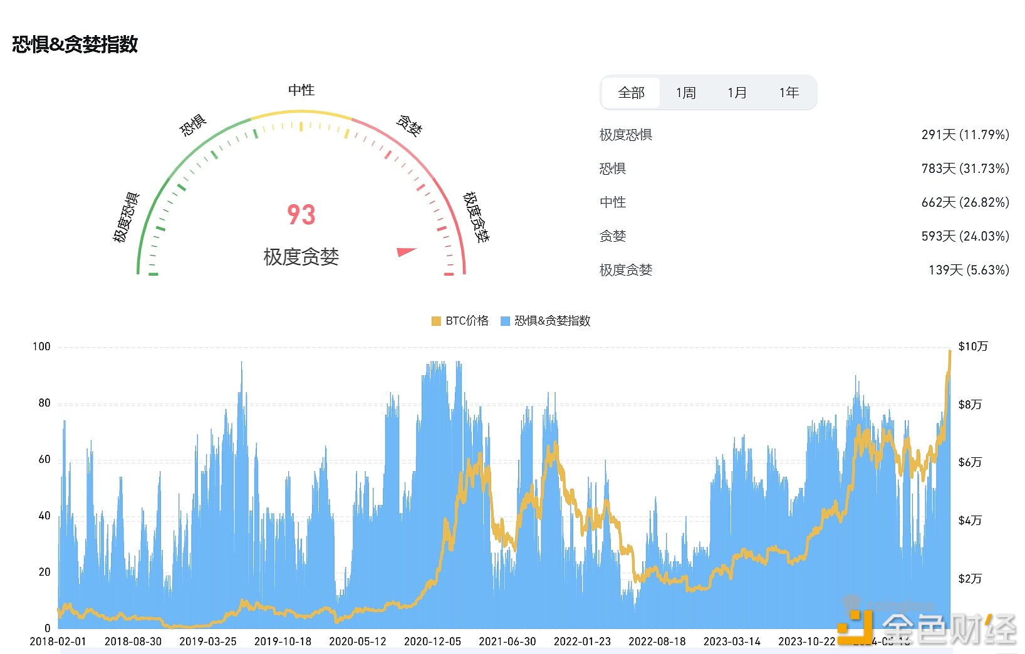This screenshot has height=654, width=1025.
Task: Click the value 139天 (5.63%)
Action: [969, 270]
